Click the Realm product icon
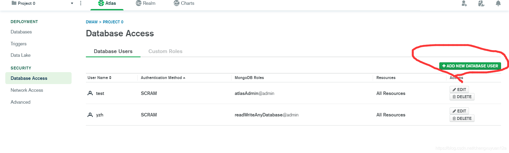509x153 pixels. point(138,3)
